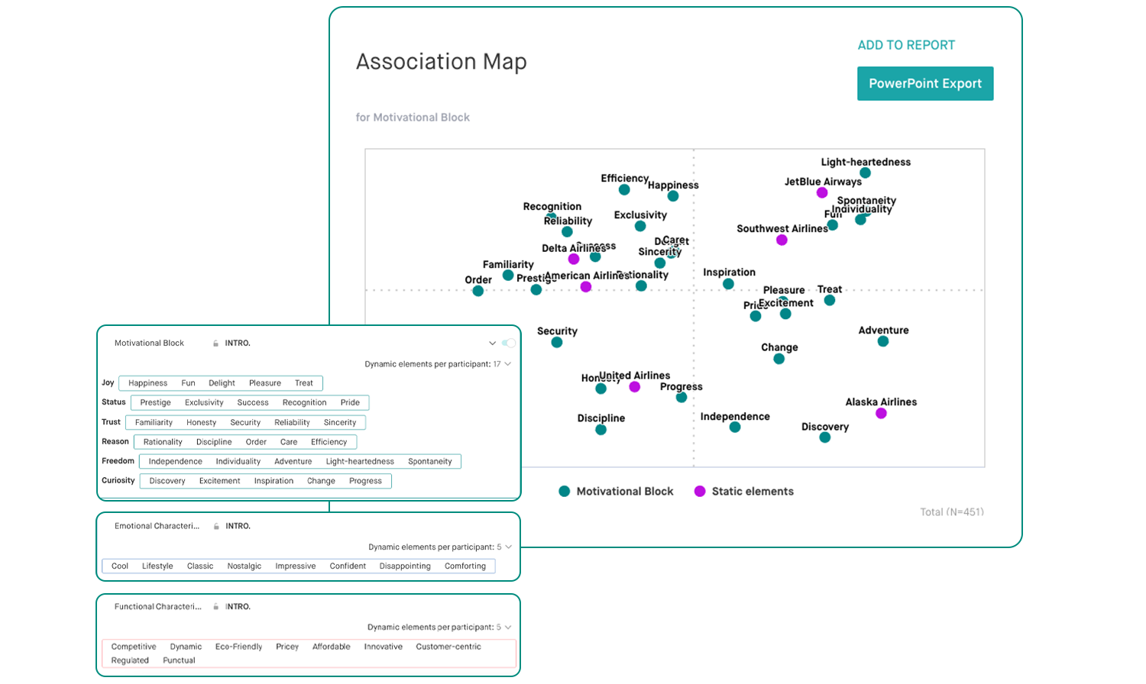Image resolution: width=1146 pixels, height=684 pixels.
Task: Click the Exclusivity dot on the chart
Action: (640, 226)
